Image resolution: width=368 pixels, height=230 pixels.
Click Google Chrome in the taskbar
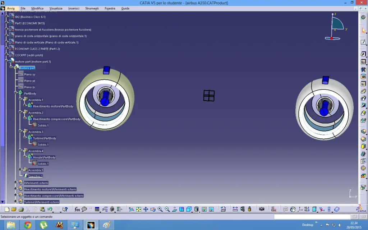[x=27, y=225]
